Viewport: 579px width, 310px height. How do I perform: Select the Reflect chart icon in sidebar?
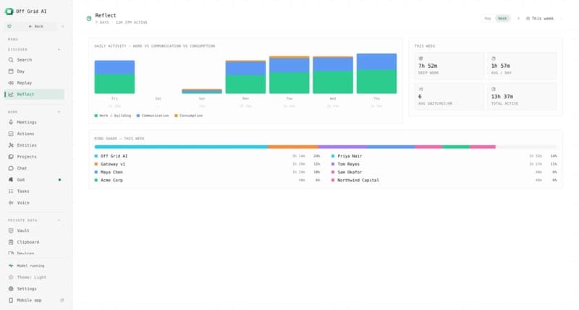tap(11, 95)
